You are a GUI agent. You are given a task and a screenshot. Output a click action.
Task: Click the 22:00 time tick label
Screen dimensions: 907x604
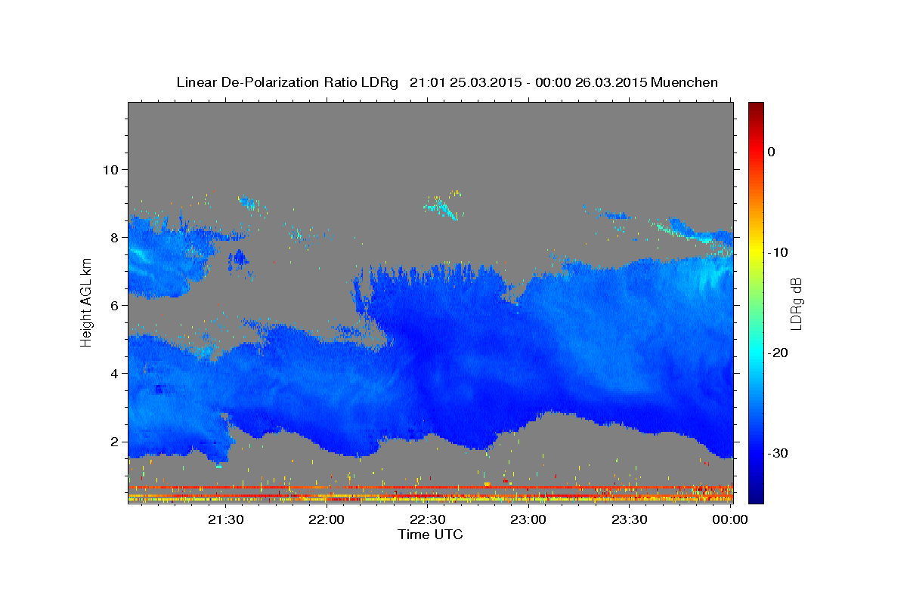pos(327,519)
